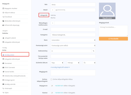The width and height of the screenshot is (131, 95).
Task: Click the Név field containing Anita
Action: click(x=73, y=5)
